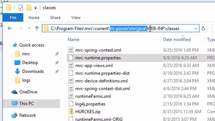Go up one folder level arrow

click(x=37, y=28)
